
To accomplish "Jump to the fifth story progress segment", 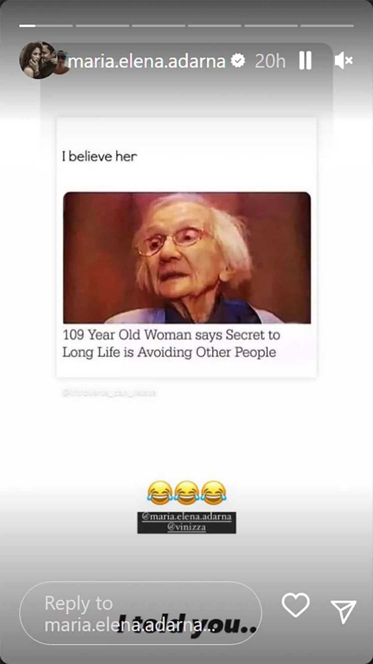I will pos(271,26).
